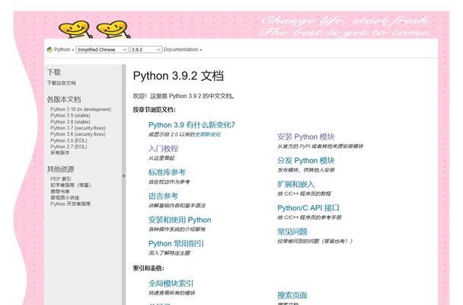Open the Simplified Chinese language dropdown
Viewport: 463px width, 305px height.
click(101, 50)
